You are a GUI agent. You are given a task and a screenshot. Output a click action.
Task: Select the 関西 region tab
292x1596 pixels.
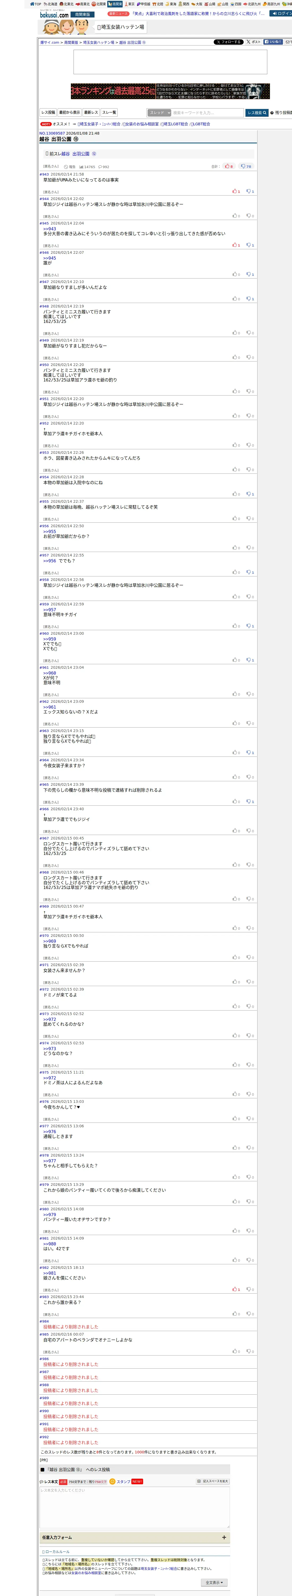tap(184, 4)
